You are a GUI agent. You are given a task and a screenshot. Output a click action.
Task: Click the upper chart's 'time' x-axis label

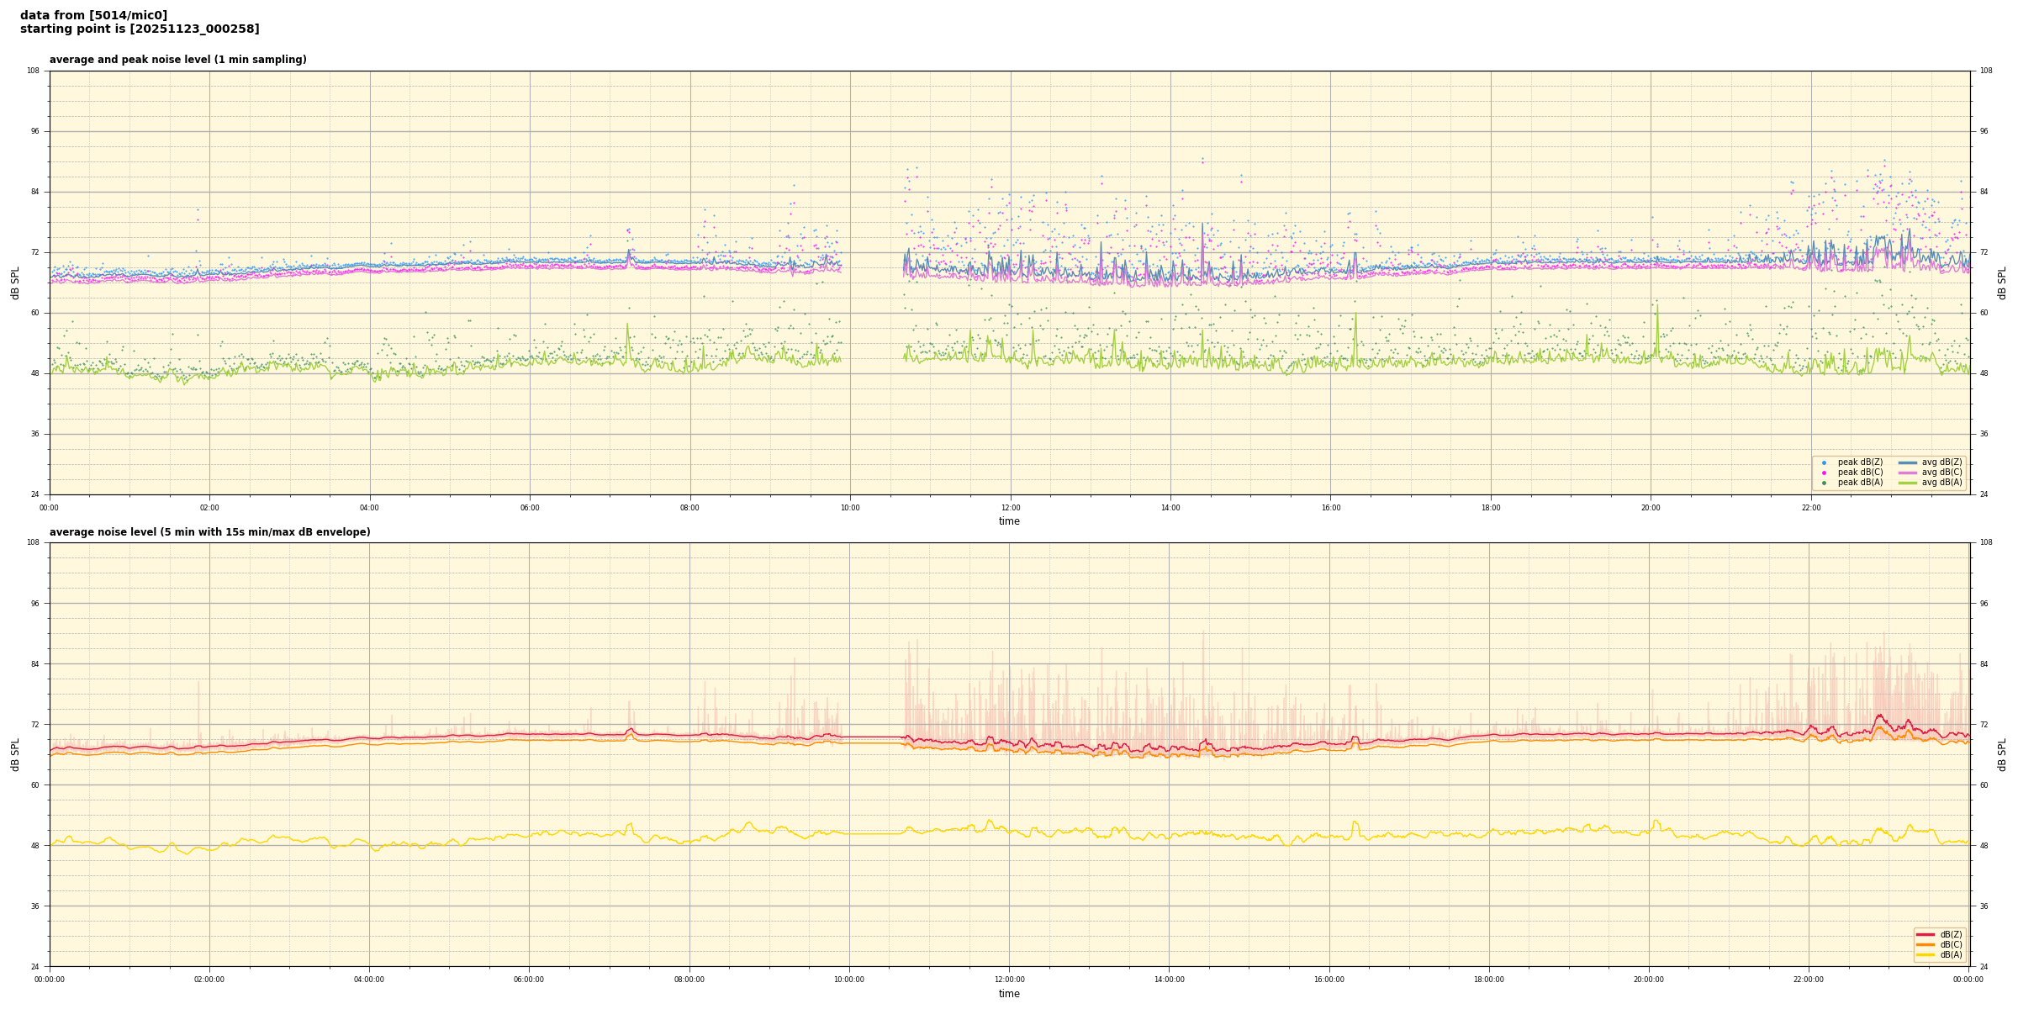point(1009,521)
